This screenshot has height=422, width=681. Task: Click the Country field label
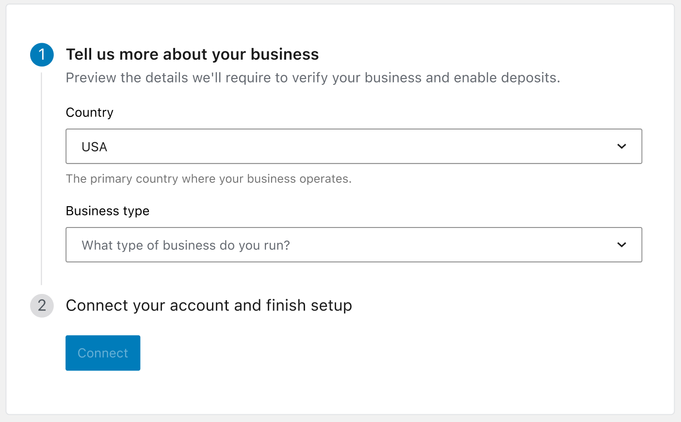pyautogui.click(x=89, y=112)
